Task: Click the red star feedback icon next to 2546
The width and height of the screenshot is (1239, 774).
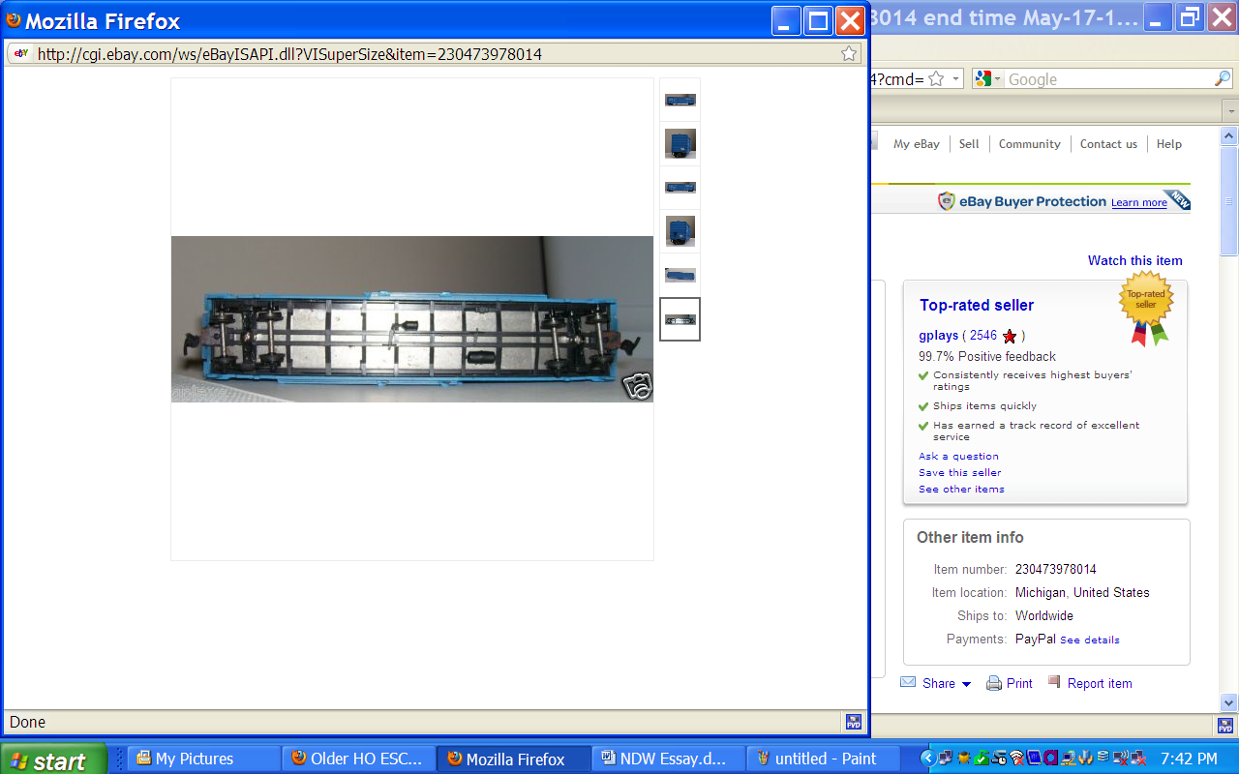Action: (x=1010, y=336)
